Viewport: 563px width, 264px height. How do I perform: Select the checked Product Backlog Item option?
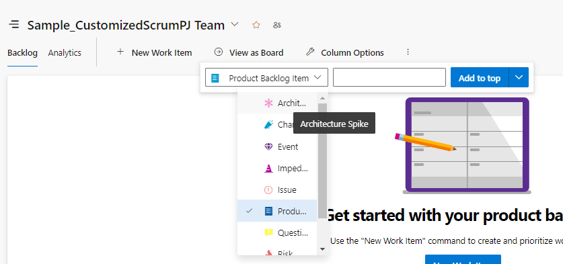[277, 211]
